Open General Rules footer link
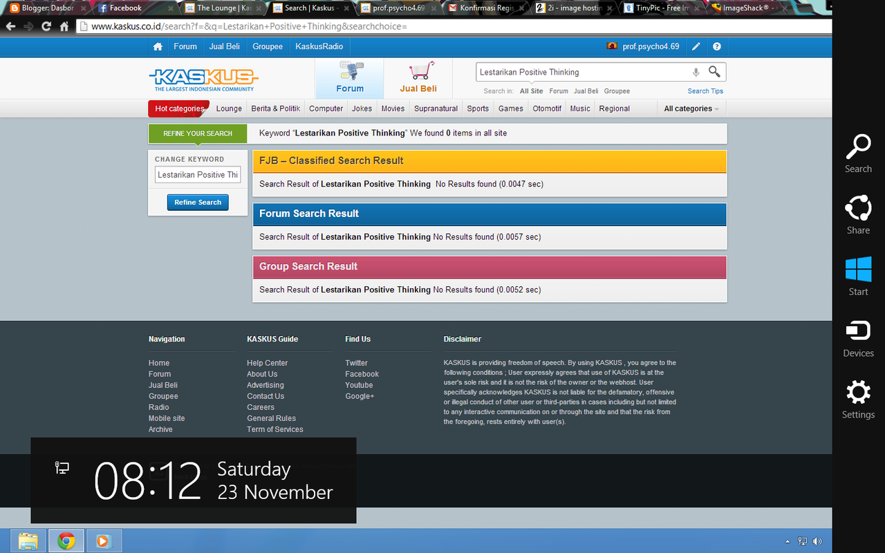Image resolution: width=885 pixels, height=553 pixels. pyautogui.click(x=271, y=418)
